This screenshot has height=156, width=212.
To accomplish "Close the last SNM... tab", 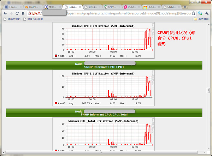I will (x=178, y=7).
